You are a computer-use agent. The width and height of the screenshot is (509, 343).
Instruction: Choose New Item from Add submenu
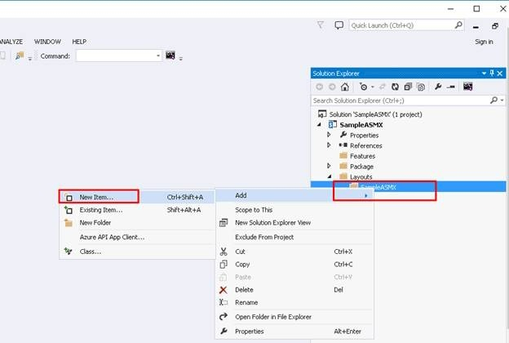[137, 197]
